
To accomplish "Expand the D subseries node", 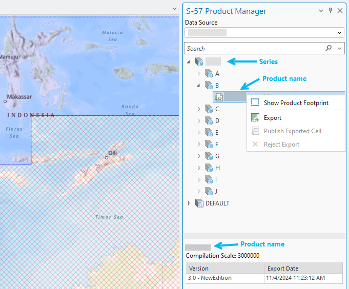I will [199, 121].
